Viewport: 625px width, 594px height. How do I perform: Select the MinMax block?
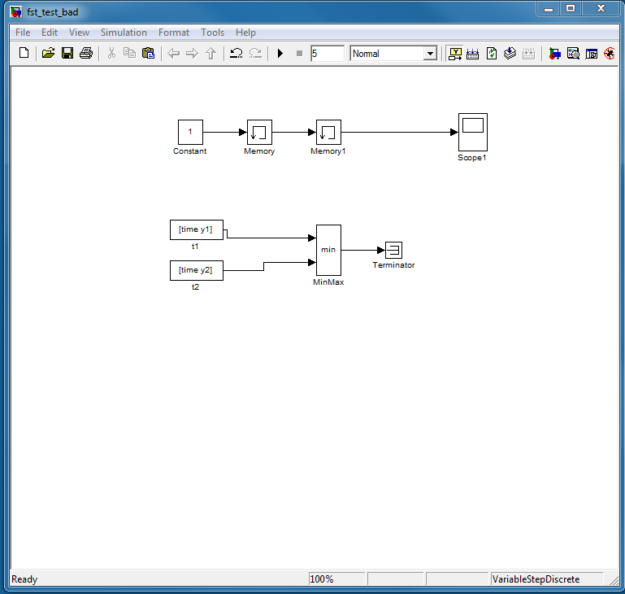coord(328,250)
